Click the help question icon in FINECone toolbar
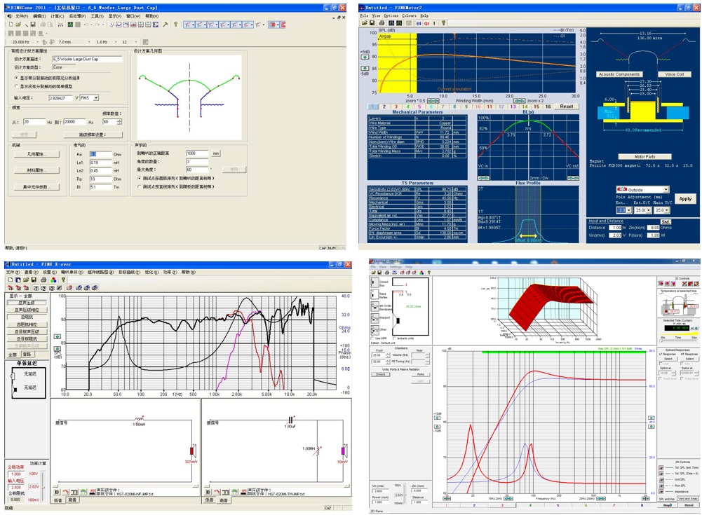Viewport: 702px width, 515px height. click(175, 25)
